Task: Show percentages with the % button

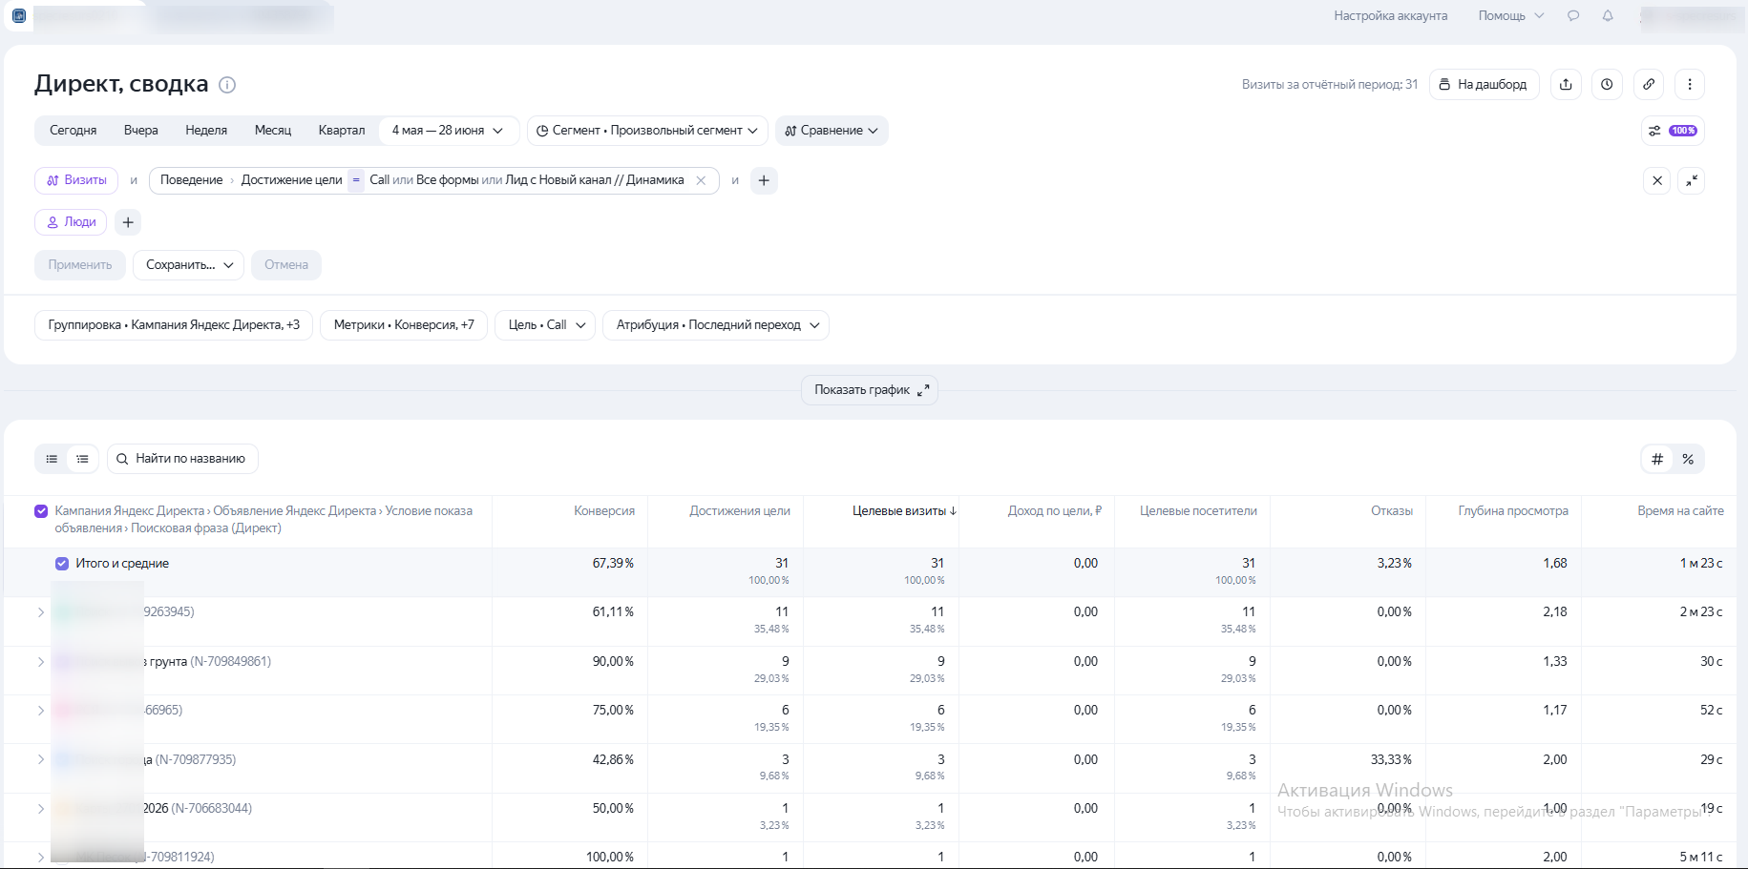Action: 1688,459
